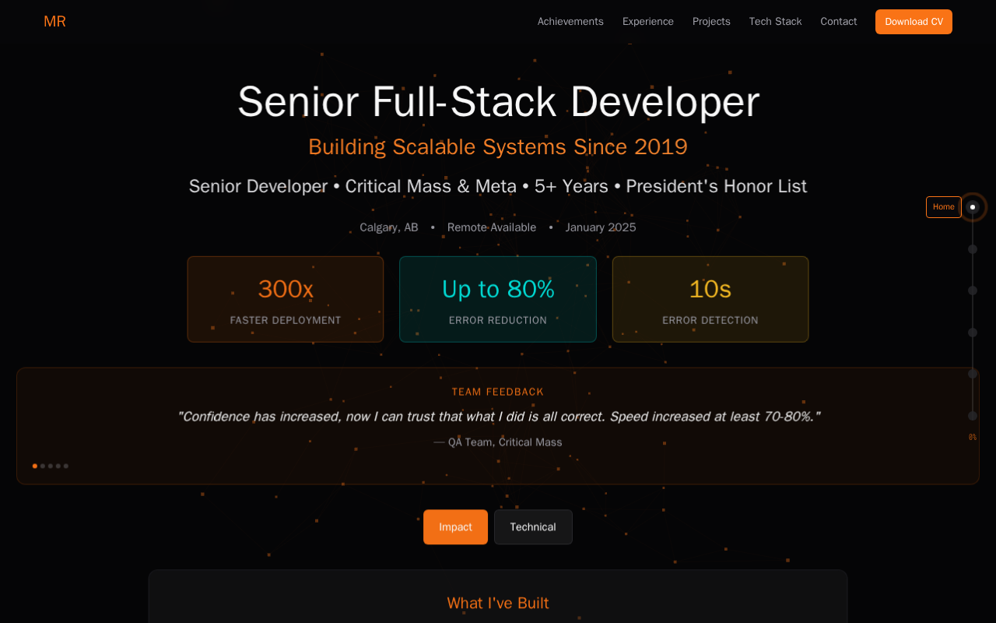
Task: Click the "What I've Built" heading
Action: [498, 603]
